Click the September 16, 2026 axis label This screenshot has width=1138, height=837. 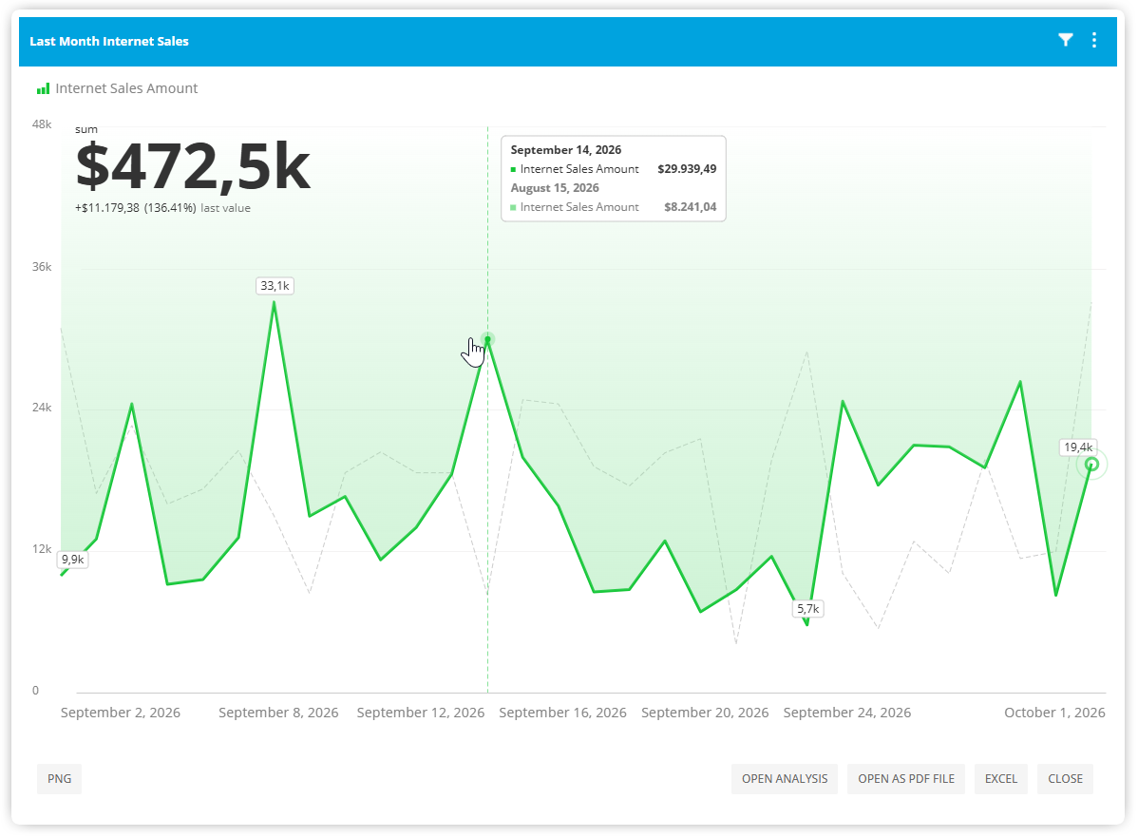pos(563,713)
